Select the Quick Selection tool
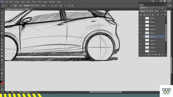The image size is (173, 97). tap(2, 23)
